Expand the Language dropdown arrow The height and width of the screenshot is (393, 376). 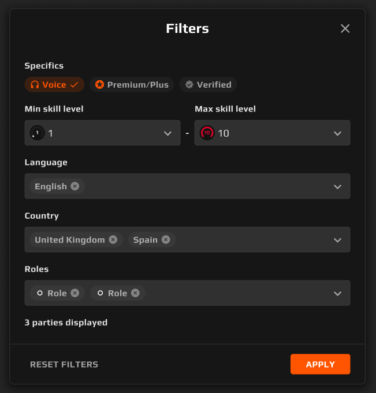338,187
